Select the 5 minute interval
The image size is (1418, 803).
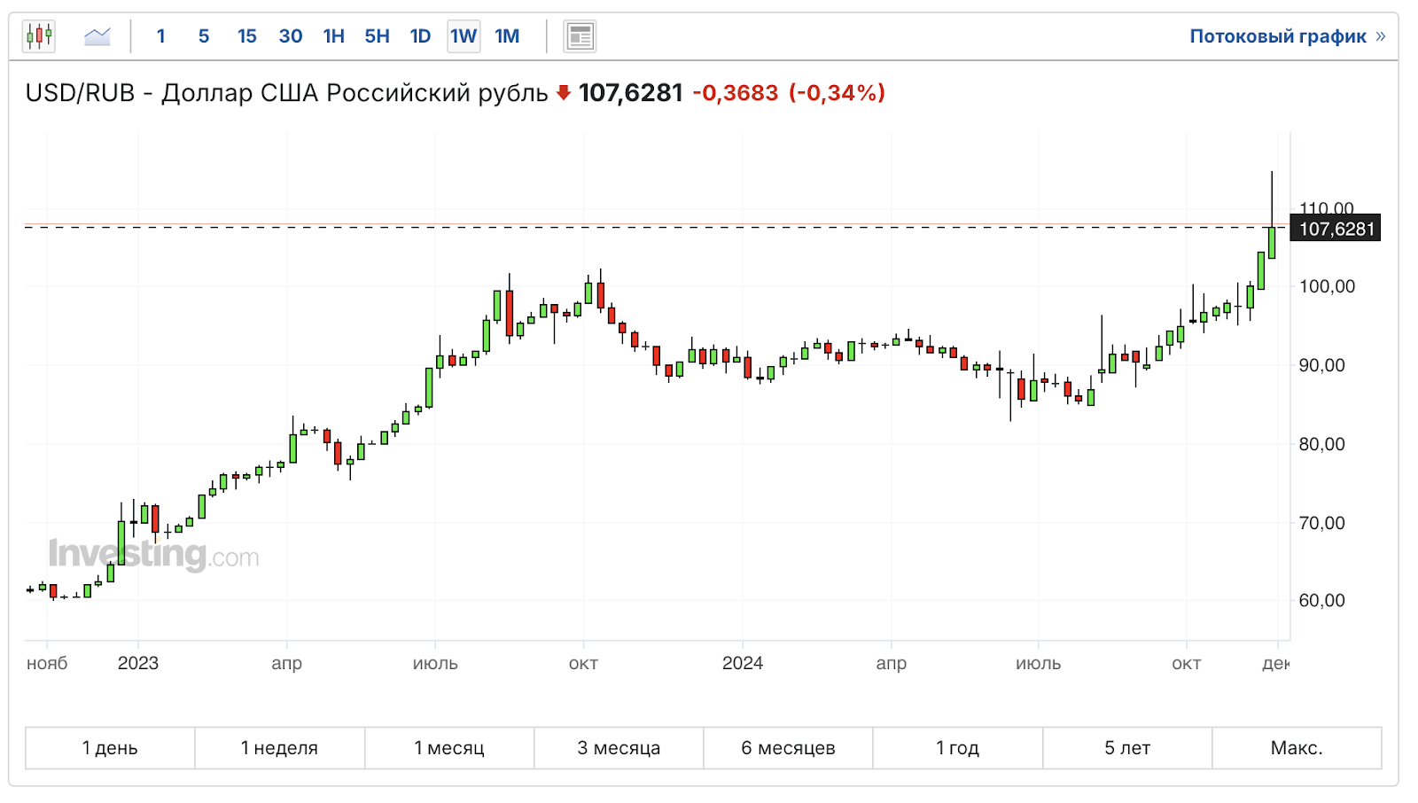204,36
